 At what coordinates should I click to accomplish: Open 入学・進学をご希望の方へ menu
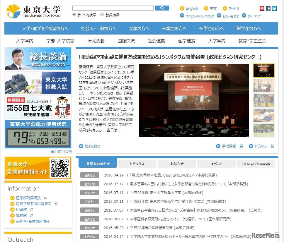click(45, 28)
